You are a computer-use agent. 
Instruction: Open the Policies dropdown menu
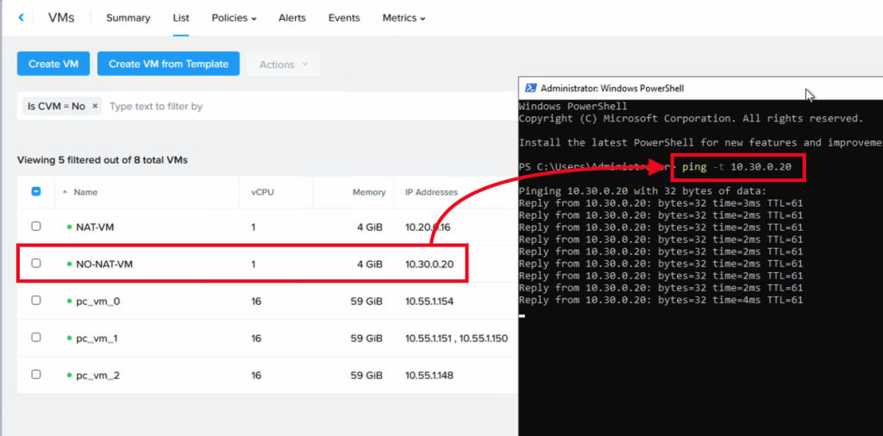point(234,18)
